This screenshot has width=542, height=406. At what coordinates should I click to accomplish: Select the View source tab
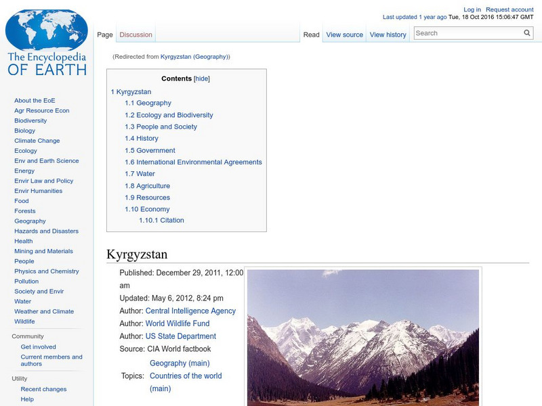pos(344,35)
